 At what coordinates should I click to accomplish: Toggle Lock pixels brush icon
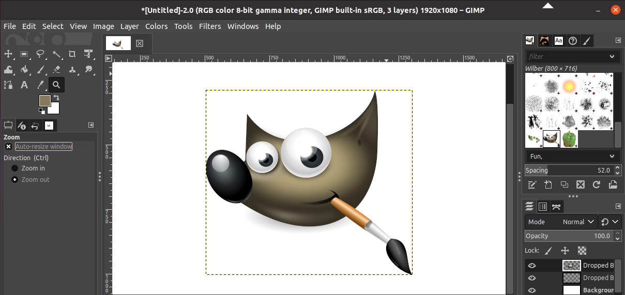click(548, 251)
